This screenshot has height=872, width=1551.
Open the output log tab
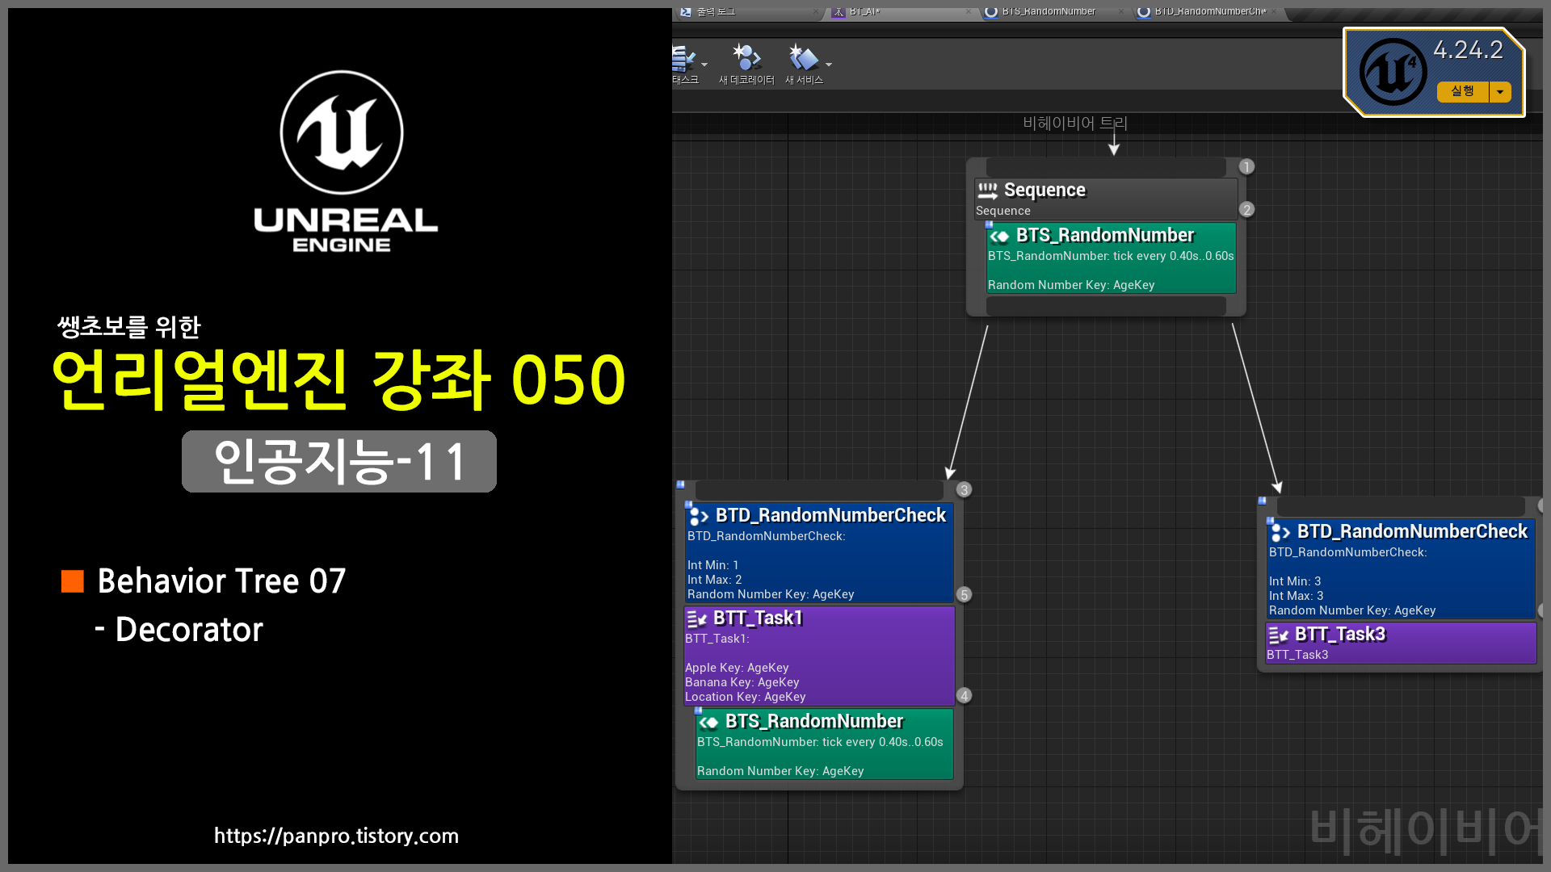pyautogui.click(x=716, y=11)
